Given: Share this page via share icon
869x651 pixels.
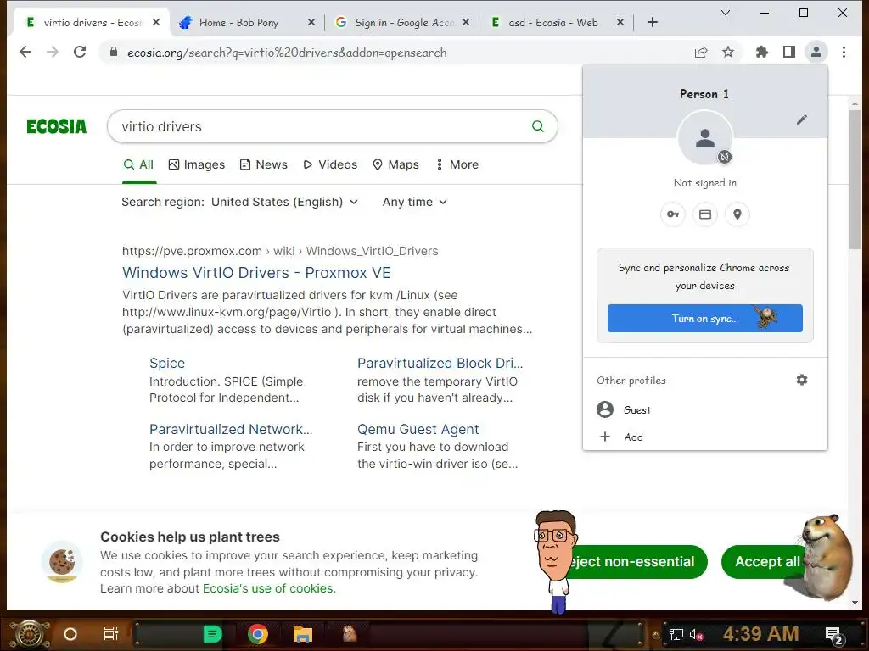Looking at the screenshot, I should tap(701, 52).
